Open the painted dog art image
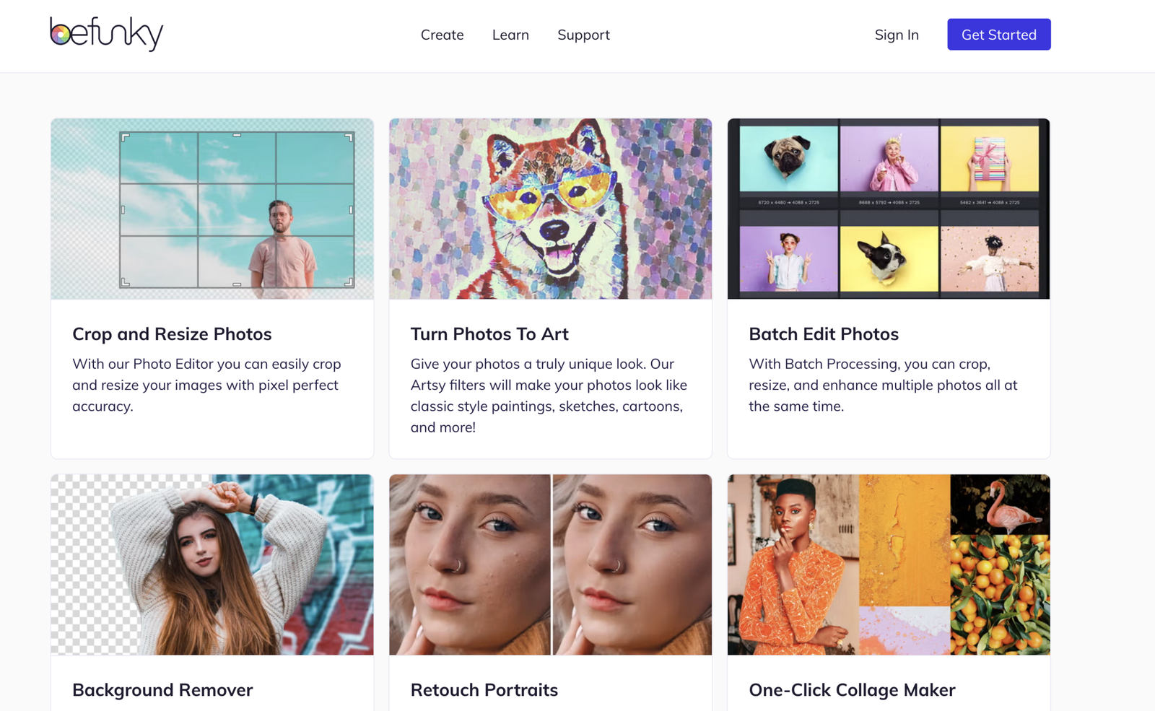Screen dimensions: 1155x711 [551, 209]
